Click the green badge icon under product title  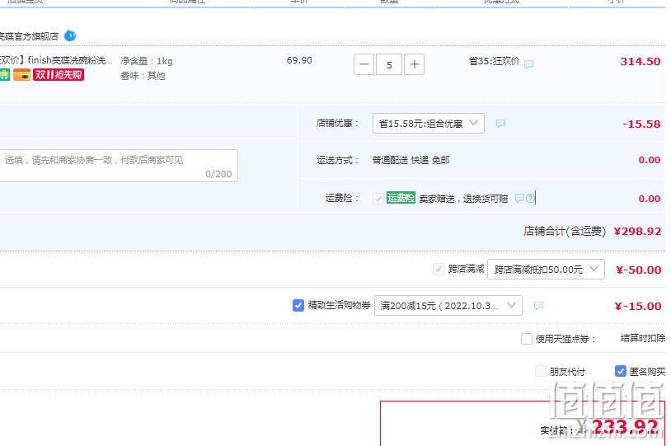[4, 75]
